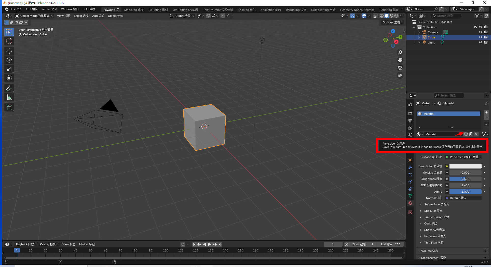
Task: Open the Object Data mesh tab
Action: (x=410, y=196)
